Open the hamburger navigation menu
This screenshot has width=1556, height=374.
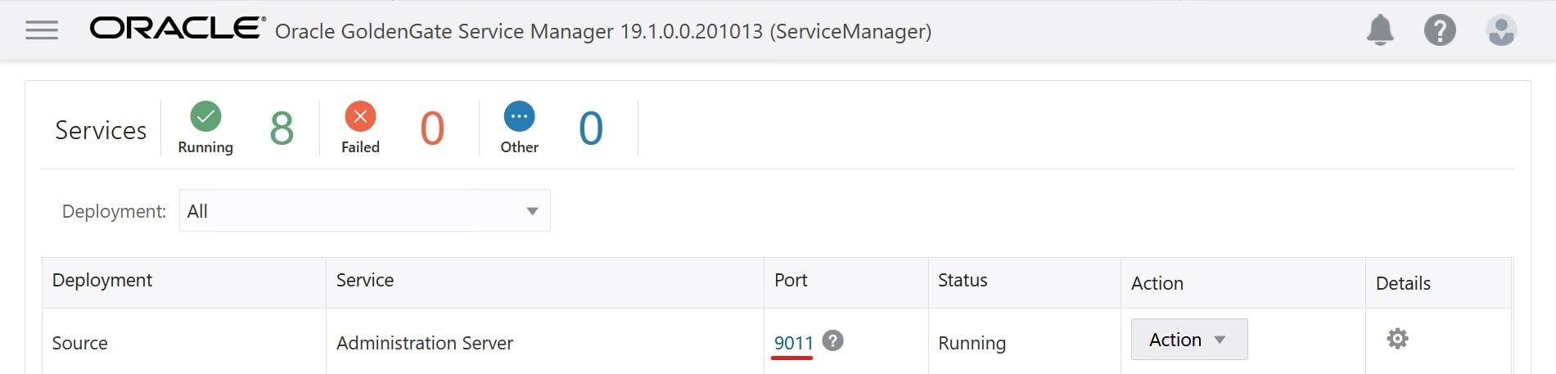pos(42,31)
